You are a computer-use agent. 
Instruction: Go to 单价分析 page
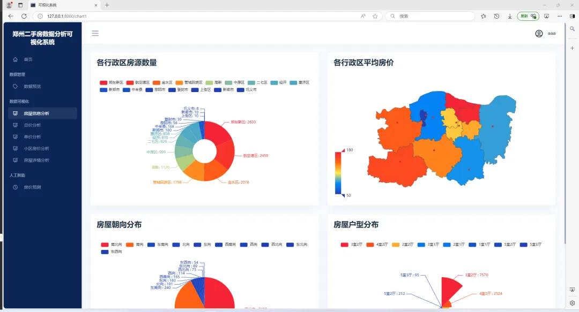(x=32, y=137)
